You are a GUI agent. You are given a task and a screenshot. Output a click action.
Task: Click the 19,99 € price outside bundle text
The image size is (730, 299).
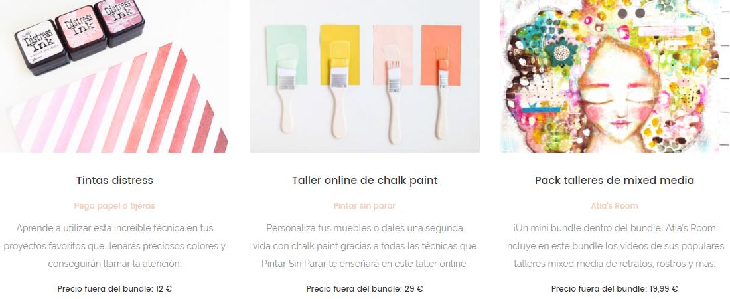615,289
